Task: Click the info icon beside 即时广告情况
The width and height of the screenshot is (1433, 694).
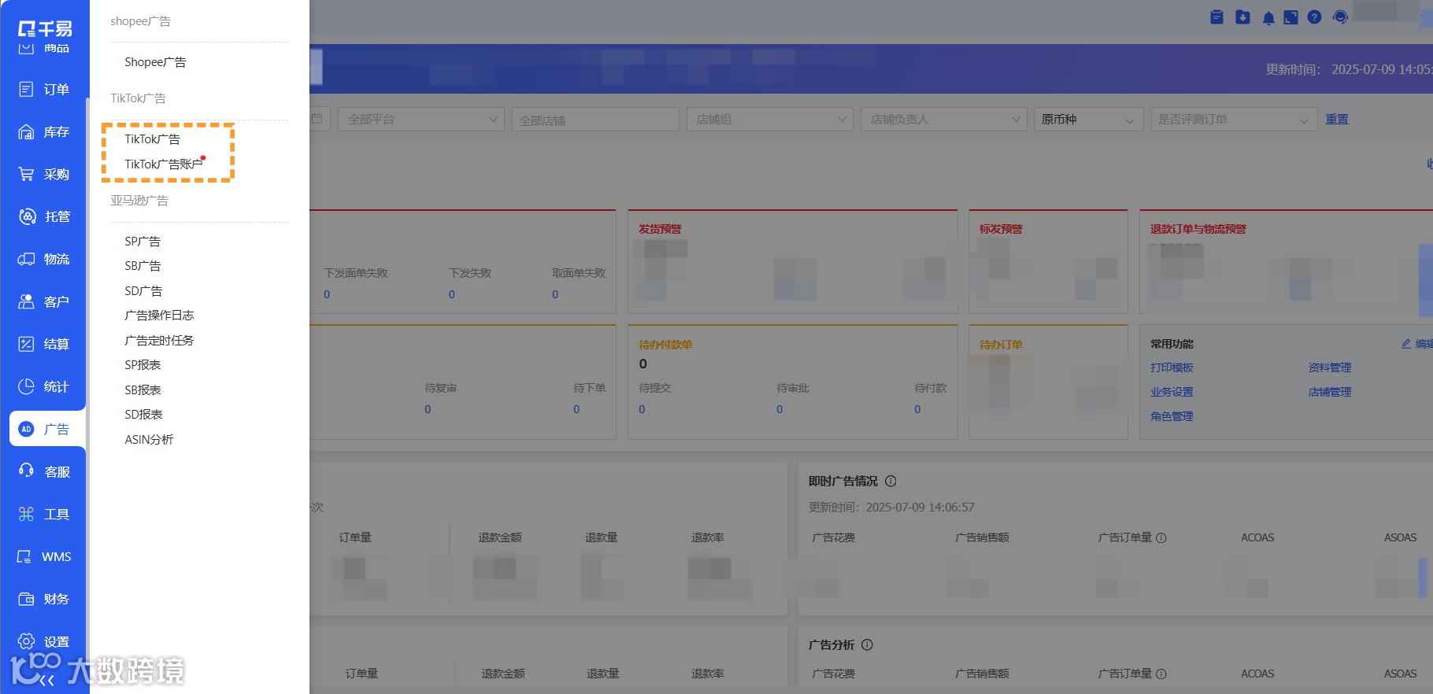Action: click(891, 481)
